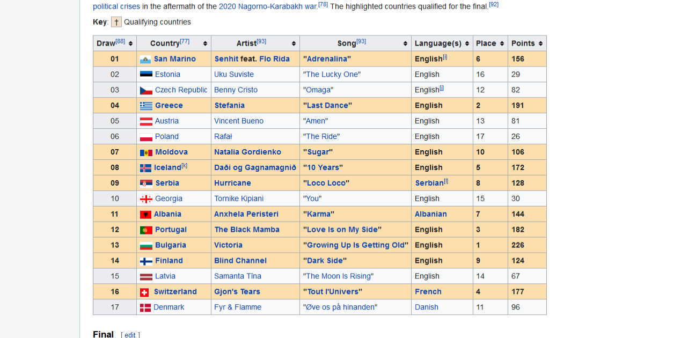
Task: Open Danish language link
Action: pos(427,308)
